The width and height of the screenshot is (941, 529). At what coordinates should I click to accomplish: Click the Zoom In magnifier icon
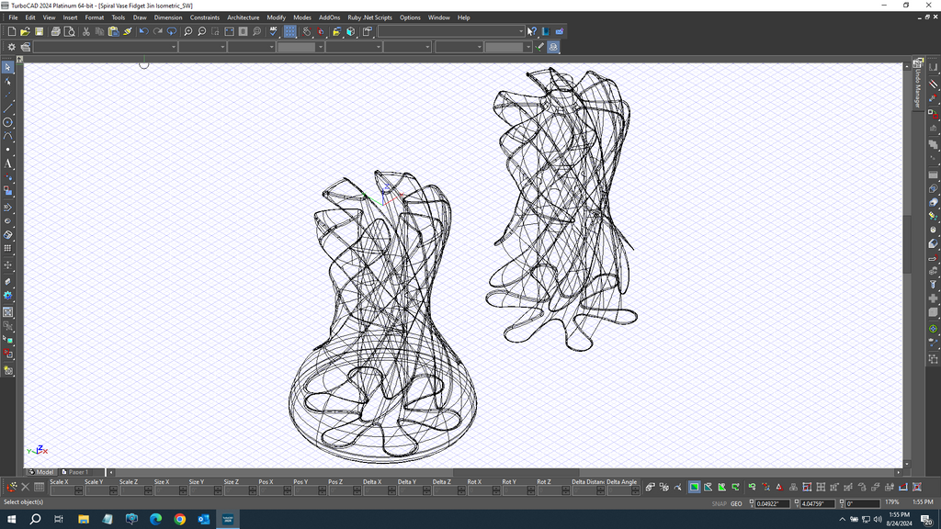click(187, 31)
